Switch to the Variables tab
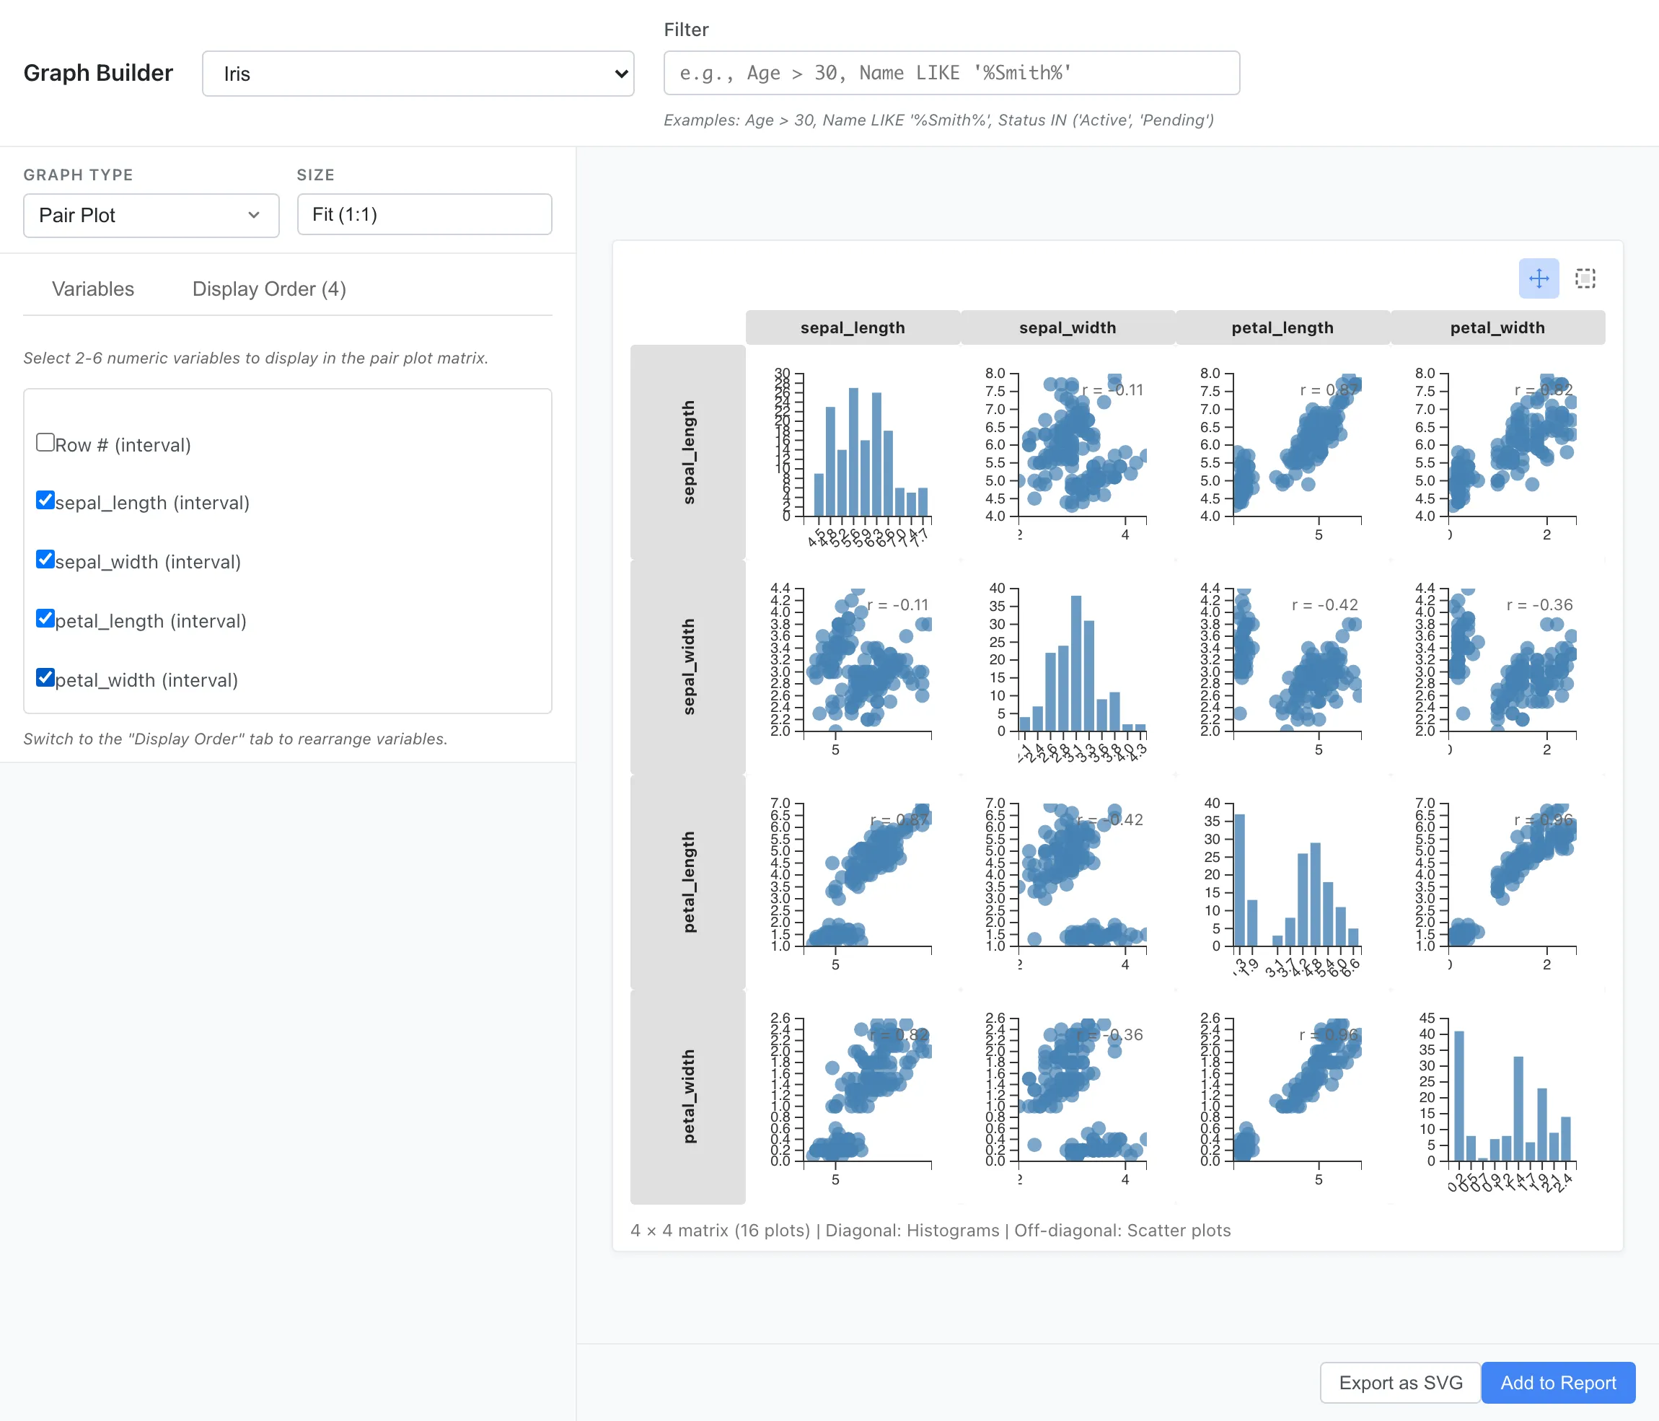Viewport: 1659px width, 1421px height. pyautogui.click(x=93, y=289)
